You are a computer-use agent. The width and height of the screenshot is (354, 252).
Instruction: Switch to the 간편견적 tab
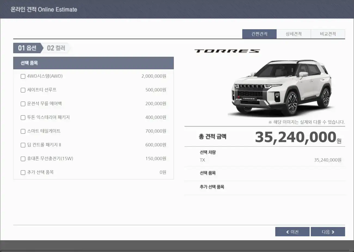tap(259, 34)
